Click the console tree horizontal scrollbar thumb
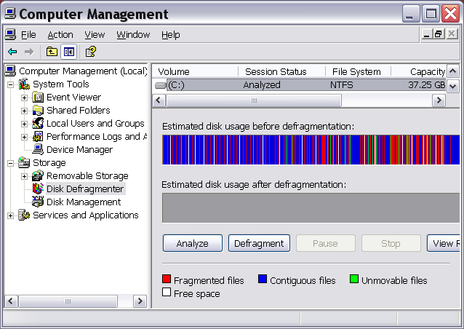Image resolution: width=464 pixels, height=329 pixels. 68,301
